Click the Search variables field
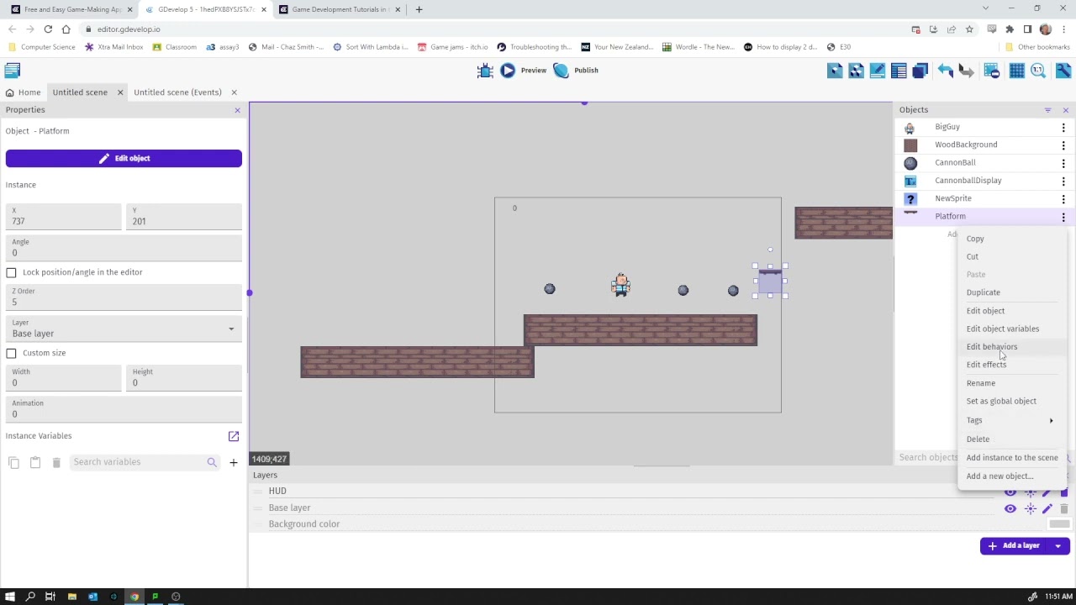Screen dimensions: 1076x605 pyautogui.click(x=139, y=462)
